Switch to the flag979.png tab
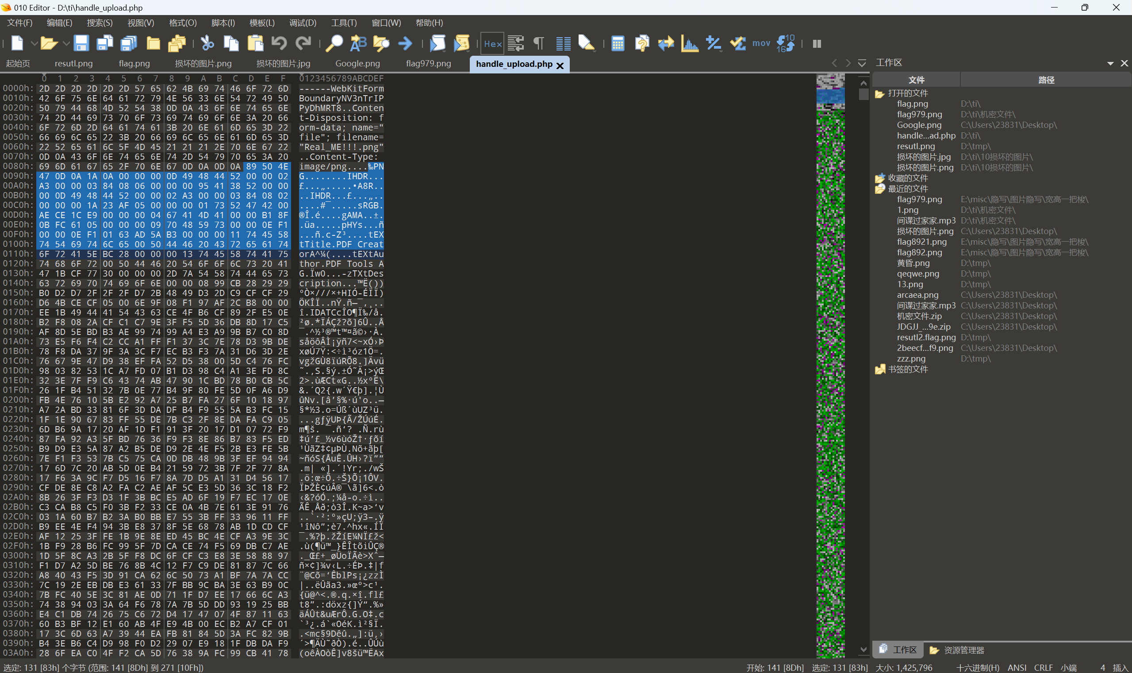1132x673 pixels. pyautogui.click(x=428, y=63)
